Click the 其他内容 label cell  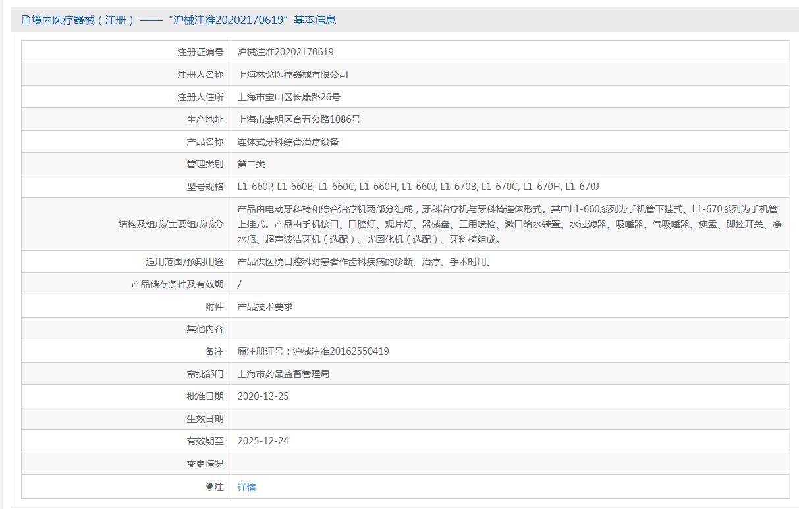(126, 329)
